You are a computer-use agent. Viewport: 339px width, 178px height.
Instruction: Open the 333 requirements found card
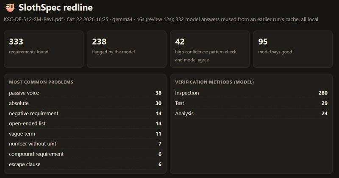(44, 49)
